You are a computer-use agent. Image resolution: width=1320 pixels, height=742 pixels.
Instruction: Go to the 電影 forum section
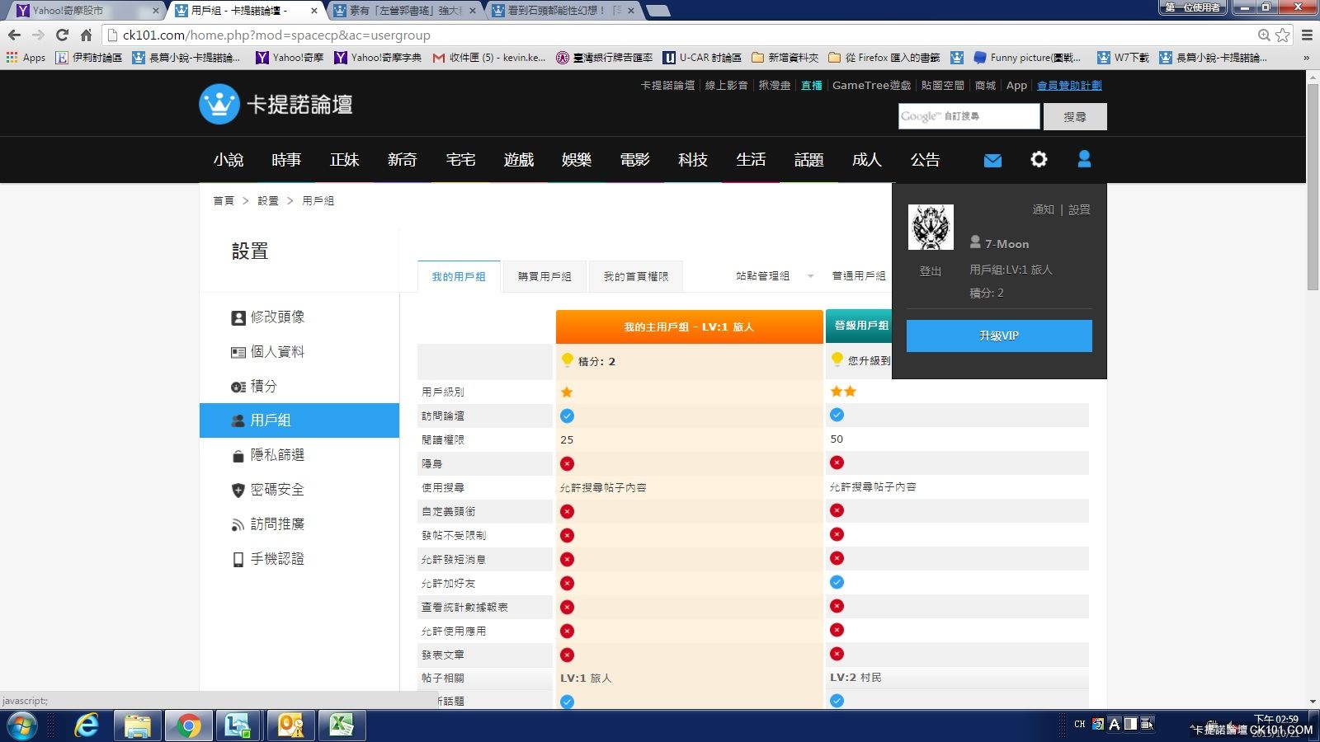point(634,160)
